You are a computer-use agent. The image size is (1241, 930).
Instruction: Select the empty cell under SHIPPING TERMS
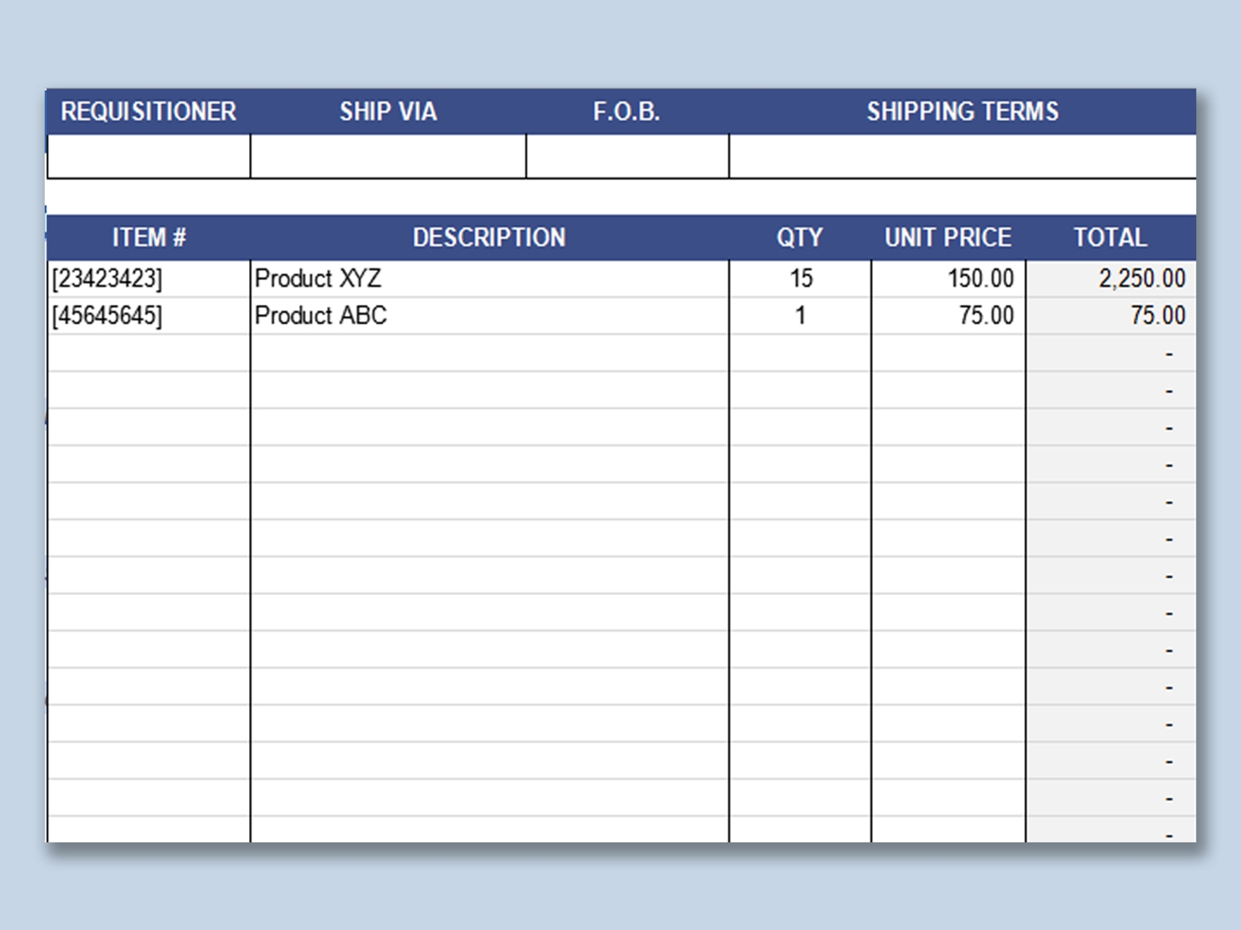tap(962, 156)
